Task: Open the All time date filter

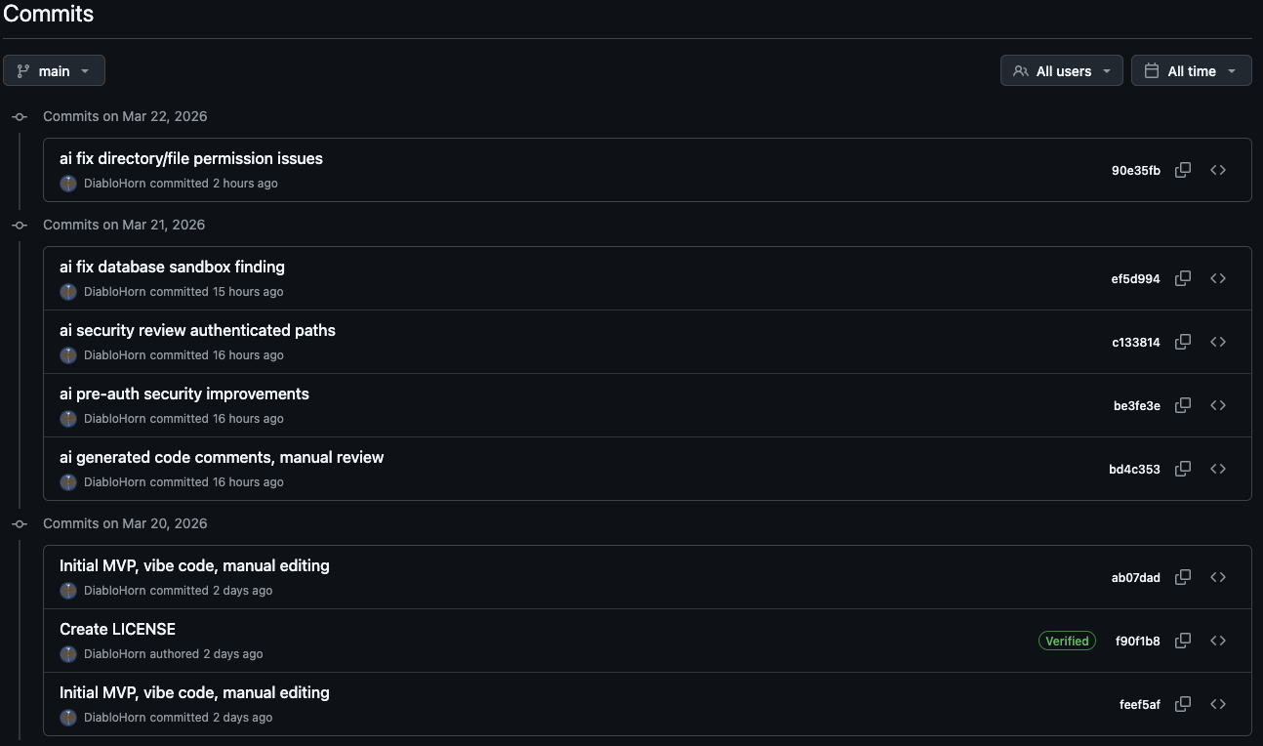Action: click(x=1191, y=70)
